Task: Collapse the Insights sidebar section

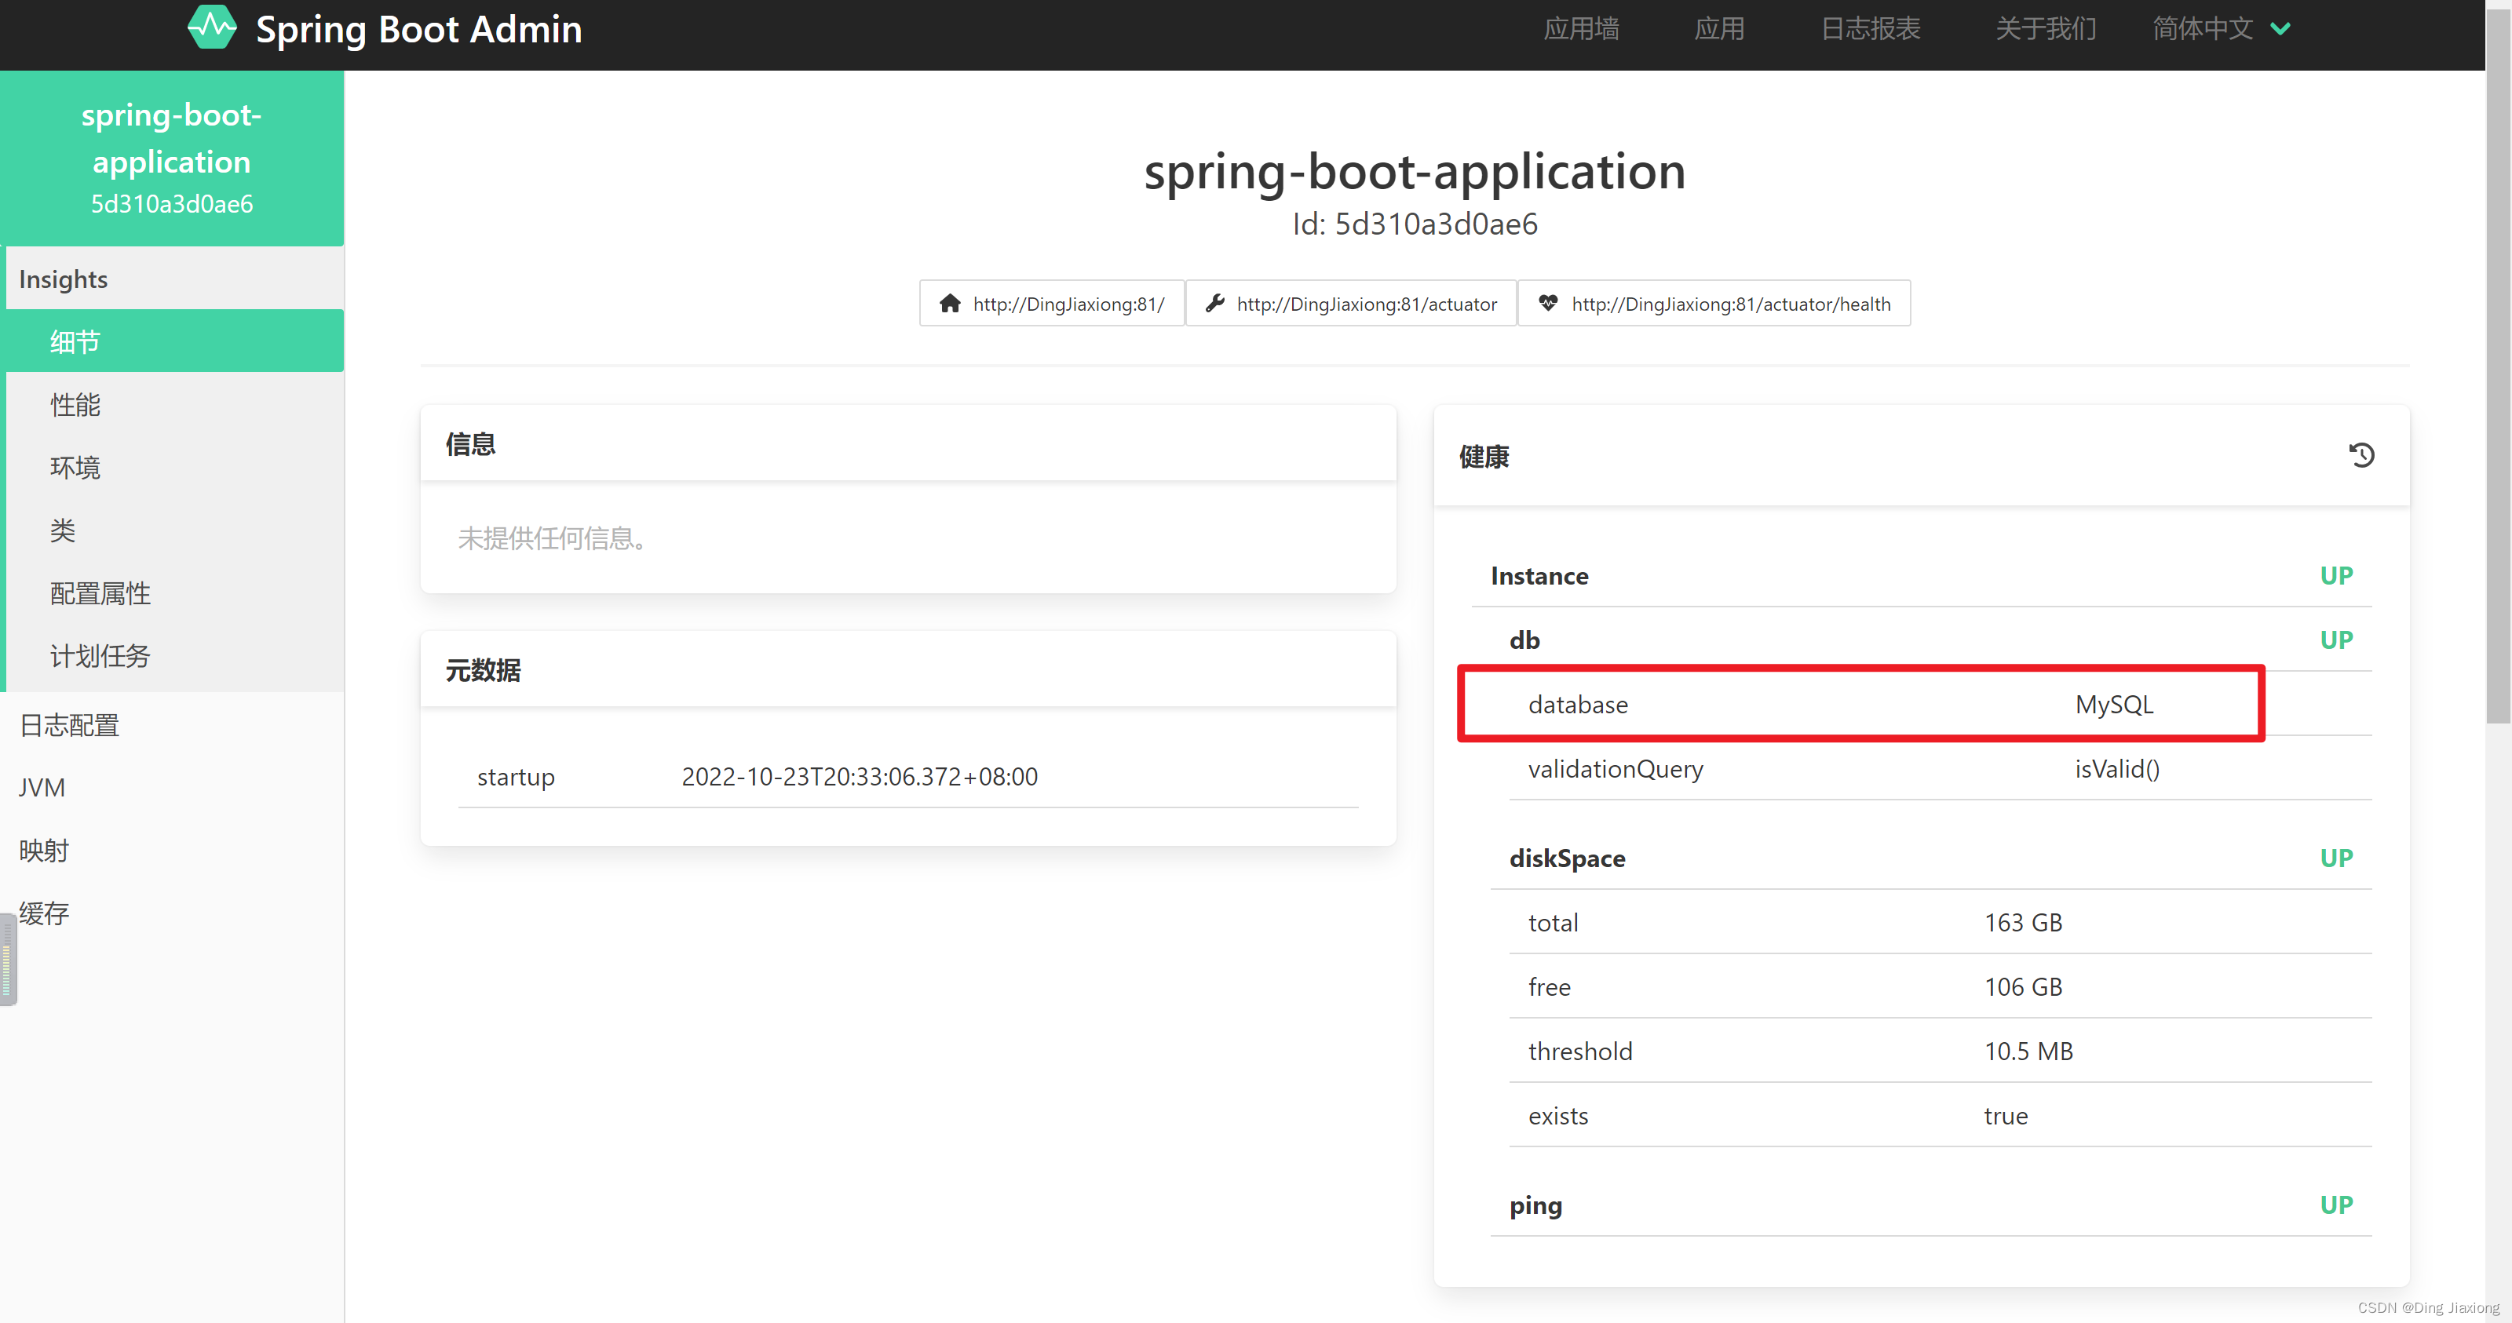Action: [x=174, y=279]
